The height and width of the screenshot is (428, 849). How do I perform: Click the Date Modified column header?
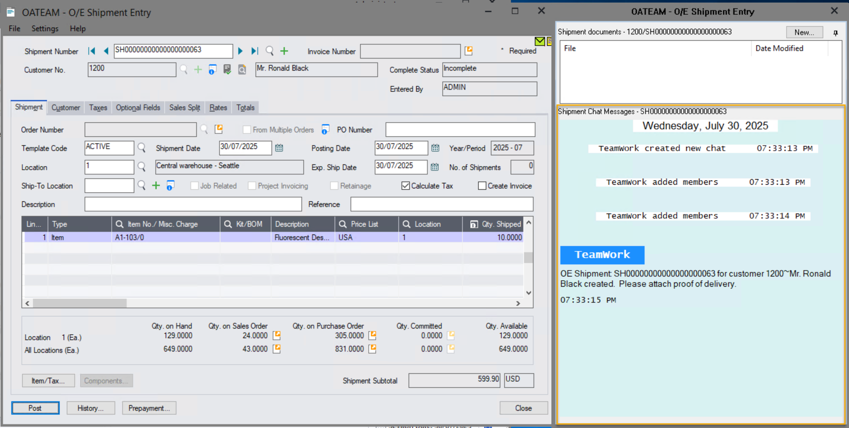[789, 48]
